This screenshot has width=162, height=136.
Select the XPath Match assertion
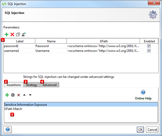click(81, 109)
